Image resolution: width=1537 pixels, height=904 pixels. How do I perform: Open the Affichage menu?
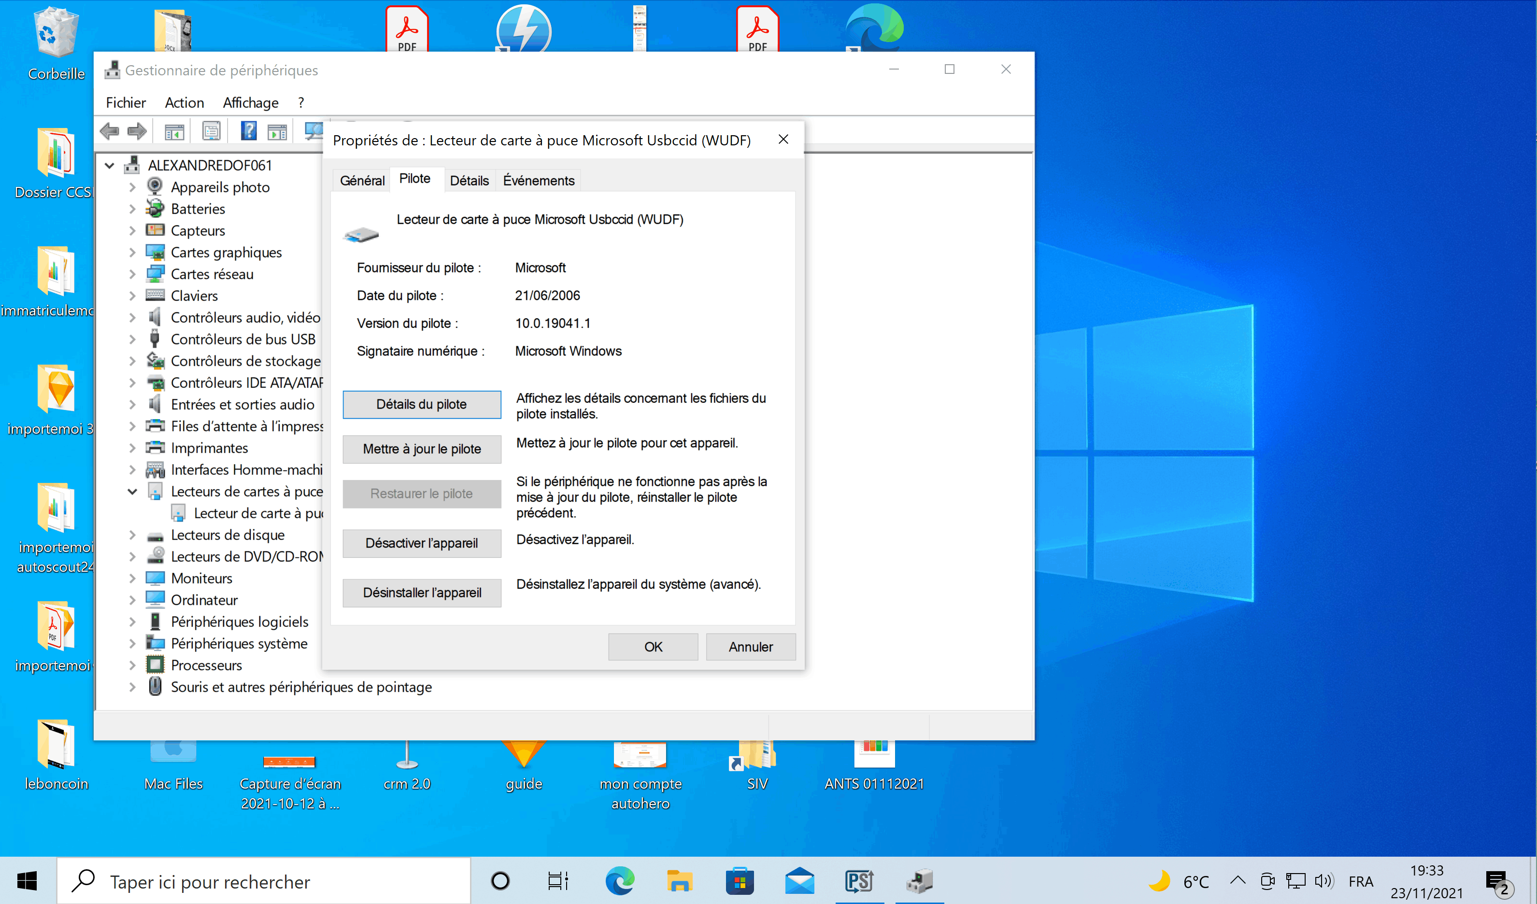[250, 102]
